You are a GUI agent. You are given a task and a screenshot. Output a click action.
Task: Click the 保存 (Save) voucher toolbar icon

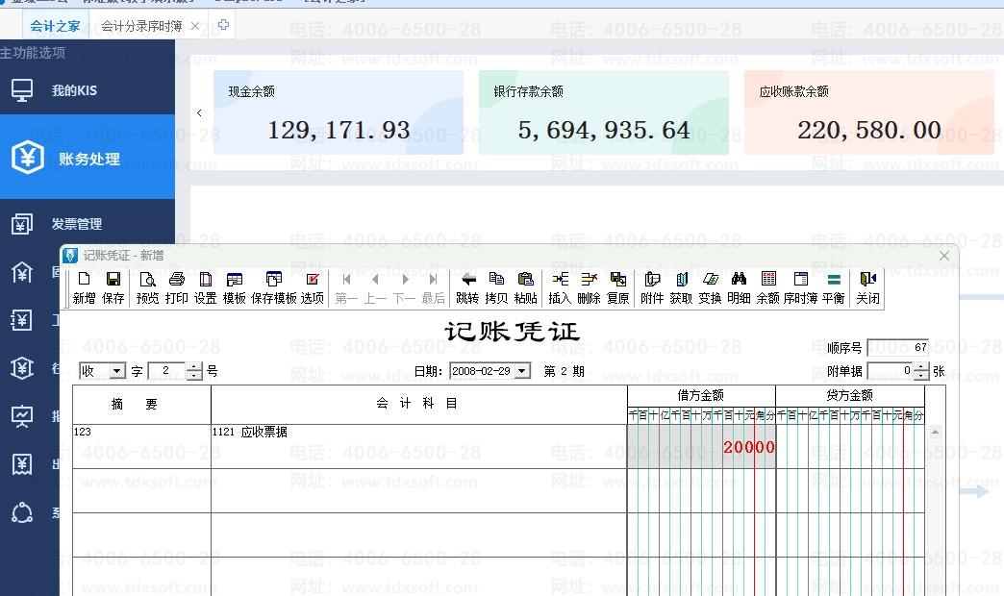tap(113, 287)
